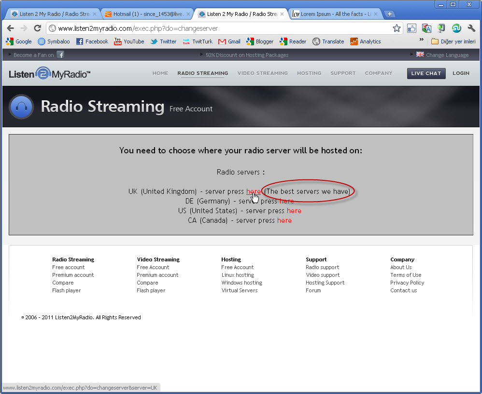482x394 pixels.
Task: Switch to the Hotmail tab
Action: [x=148, y=14]
